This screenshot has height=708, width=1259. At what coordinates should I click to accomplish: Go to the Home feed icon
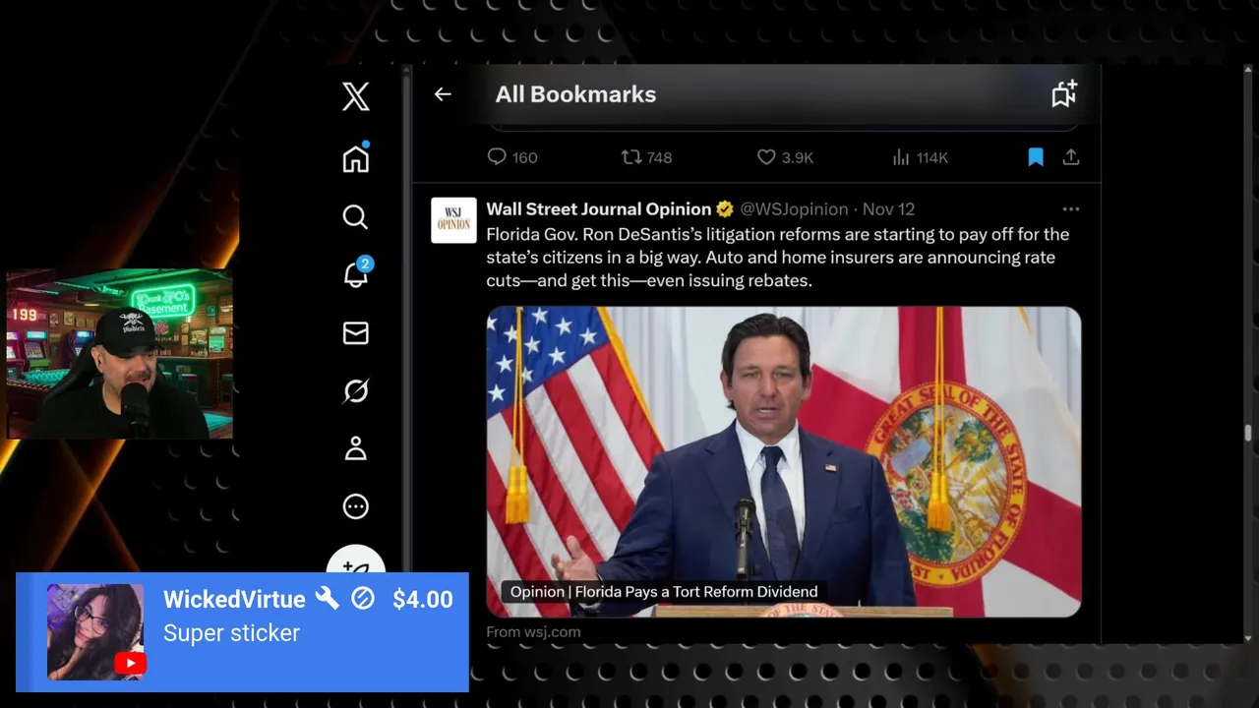[356, 158]
